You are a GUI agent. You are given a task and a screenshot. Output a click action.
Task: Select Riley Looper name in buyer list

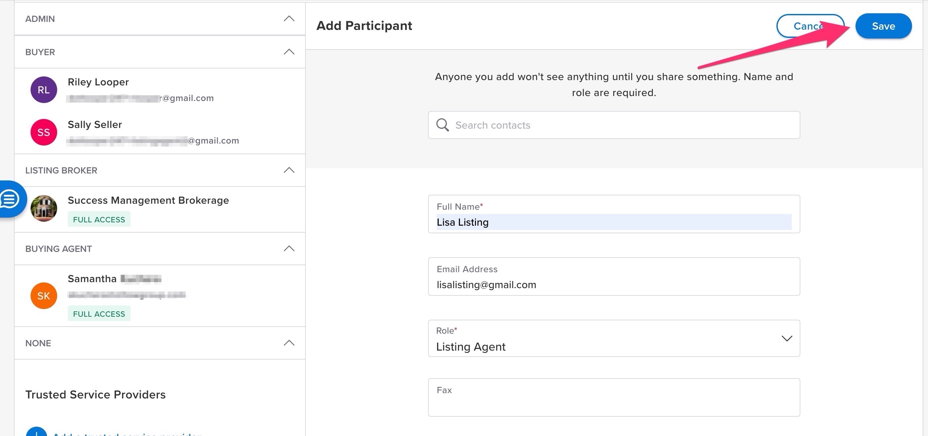pos(98,82)
